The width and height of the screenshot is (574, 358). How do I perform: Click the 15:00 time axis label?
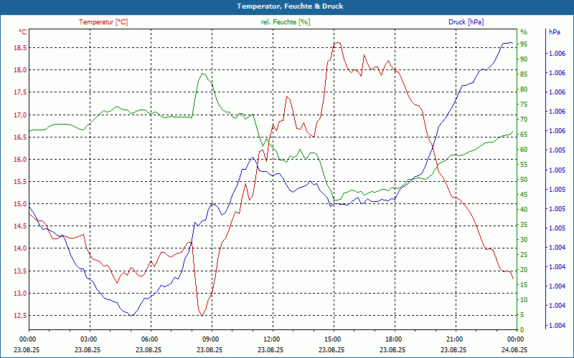point(332,339)
